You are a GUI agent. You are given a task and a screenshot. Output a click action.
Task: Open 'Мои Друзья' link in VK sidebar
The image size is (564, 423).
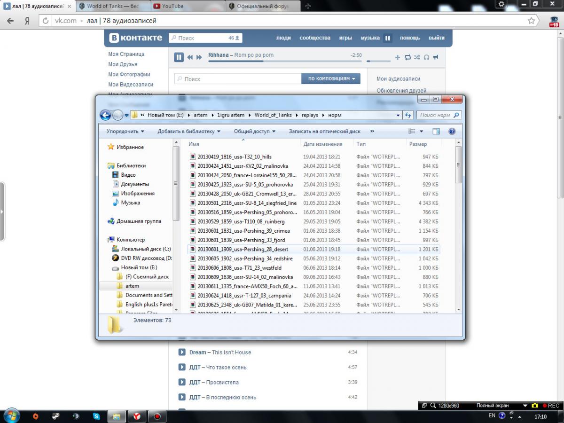(123, 64)
